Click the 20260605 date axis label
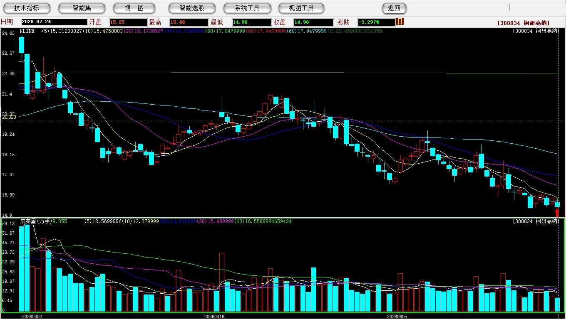The height and width of the screenshot is (319, 566). 397,316
